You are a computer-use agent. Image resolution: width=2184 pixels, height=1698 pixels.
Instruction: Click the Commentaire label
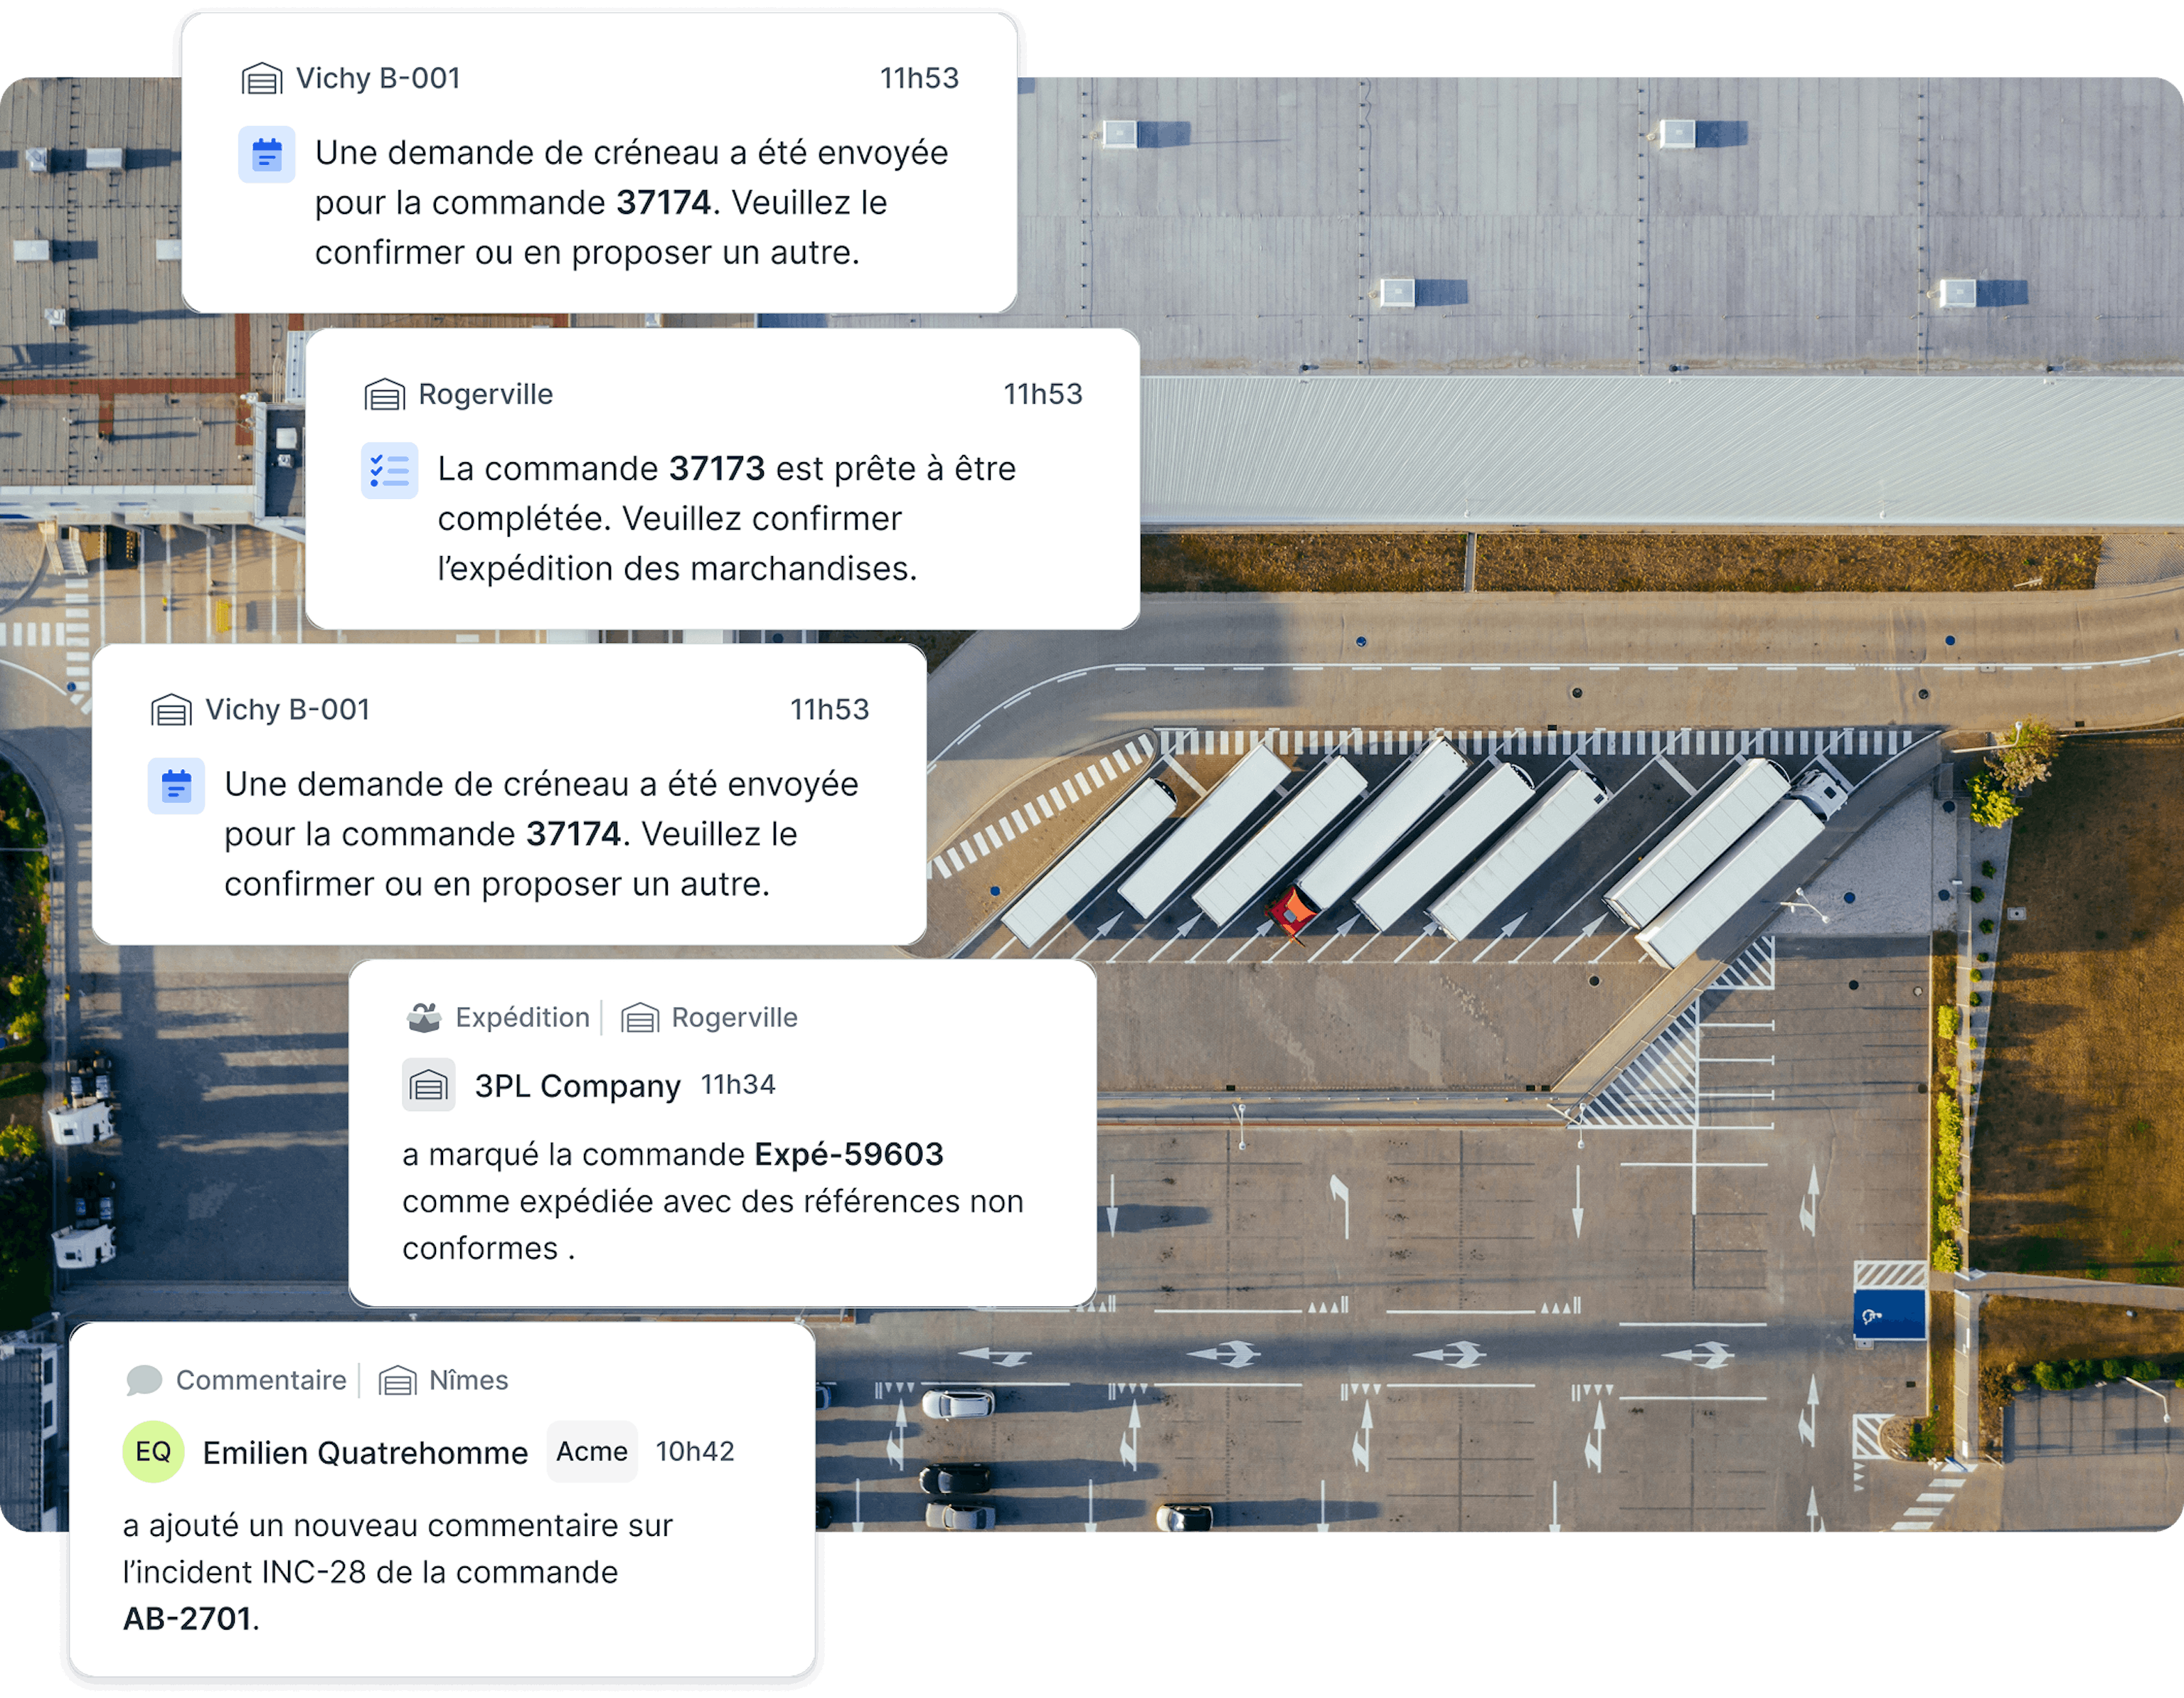coord(262,1380)
